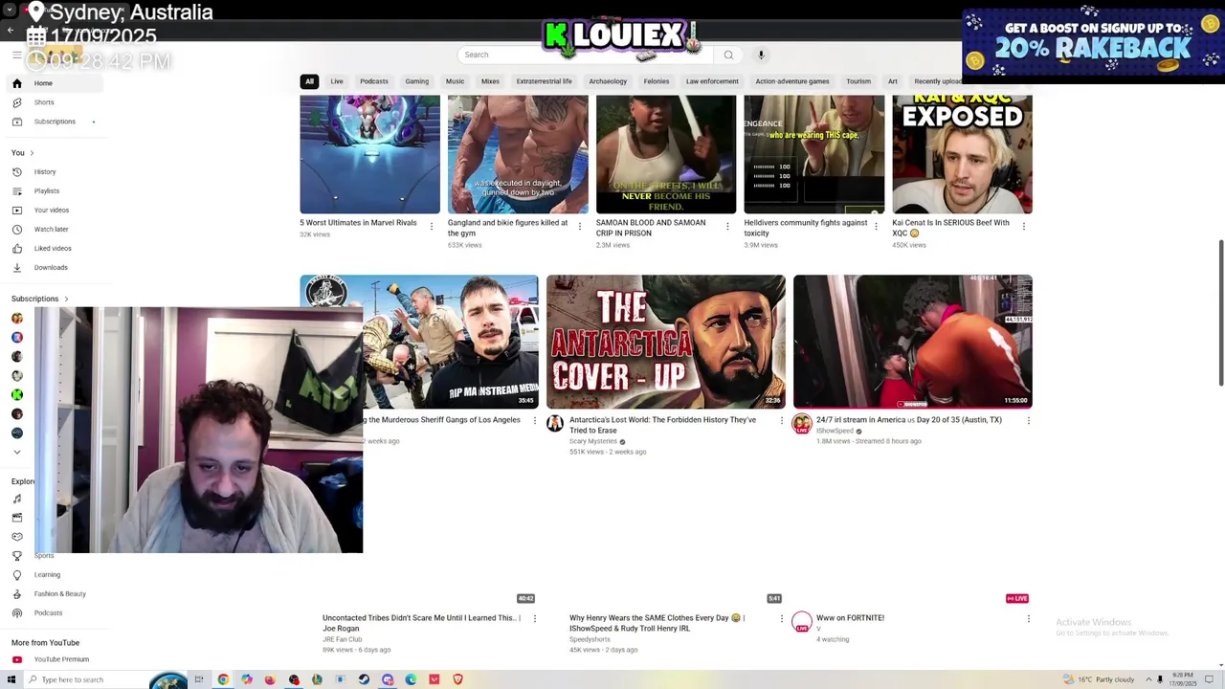This screenshot has height=689, width=1225.
Task: Open options for Why Henry Wears video
Action: 782,619
